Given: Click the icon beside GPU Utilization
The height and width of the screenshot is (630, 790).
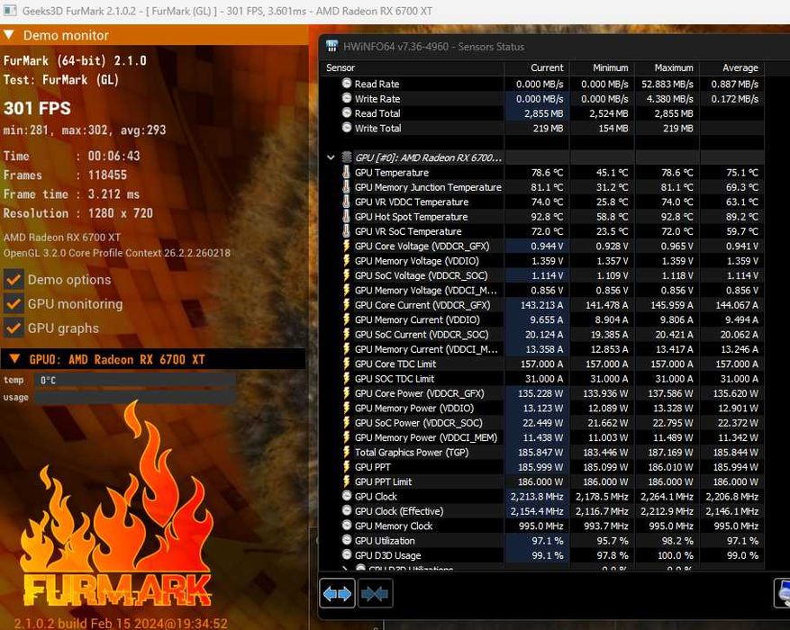Looking at the screenshot, I should coord(347,540).
